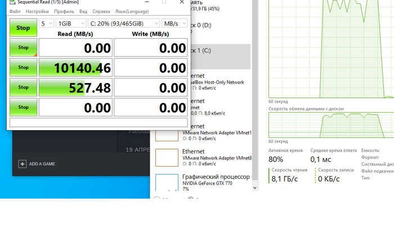The height and width of the screenshot is (235, 394).
Task: Click the down arrow of the device list scrollbar
Action: (256, 188)
